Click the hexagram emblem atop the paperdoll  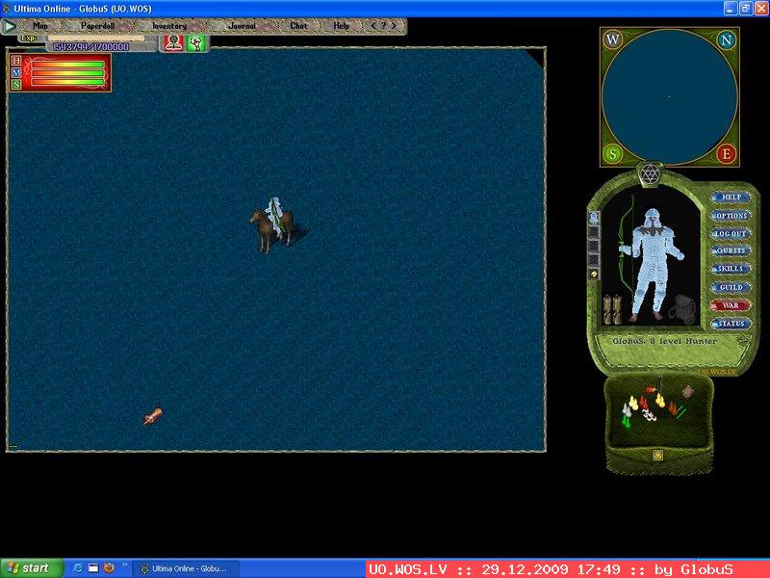[650, 174]
